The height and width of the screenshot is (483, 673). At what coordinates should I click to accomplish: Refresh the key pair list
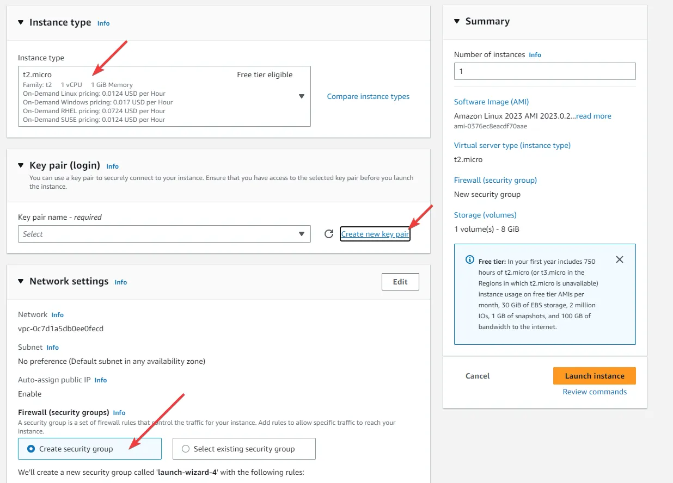pyautogui.click(x=329, y=233)
